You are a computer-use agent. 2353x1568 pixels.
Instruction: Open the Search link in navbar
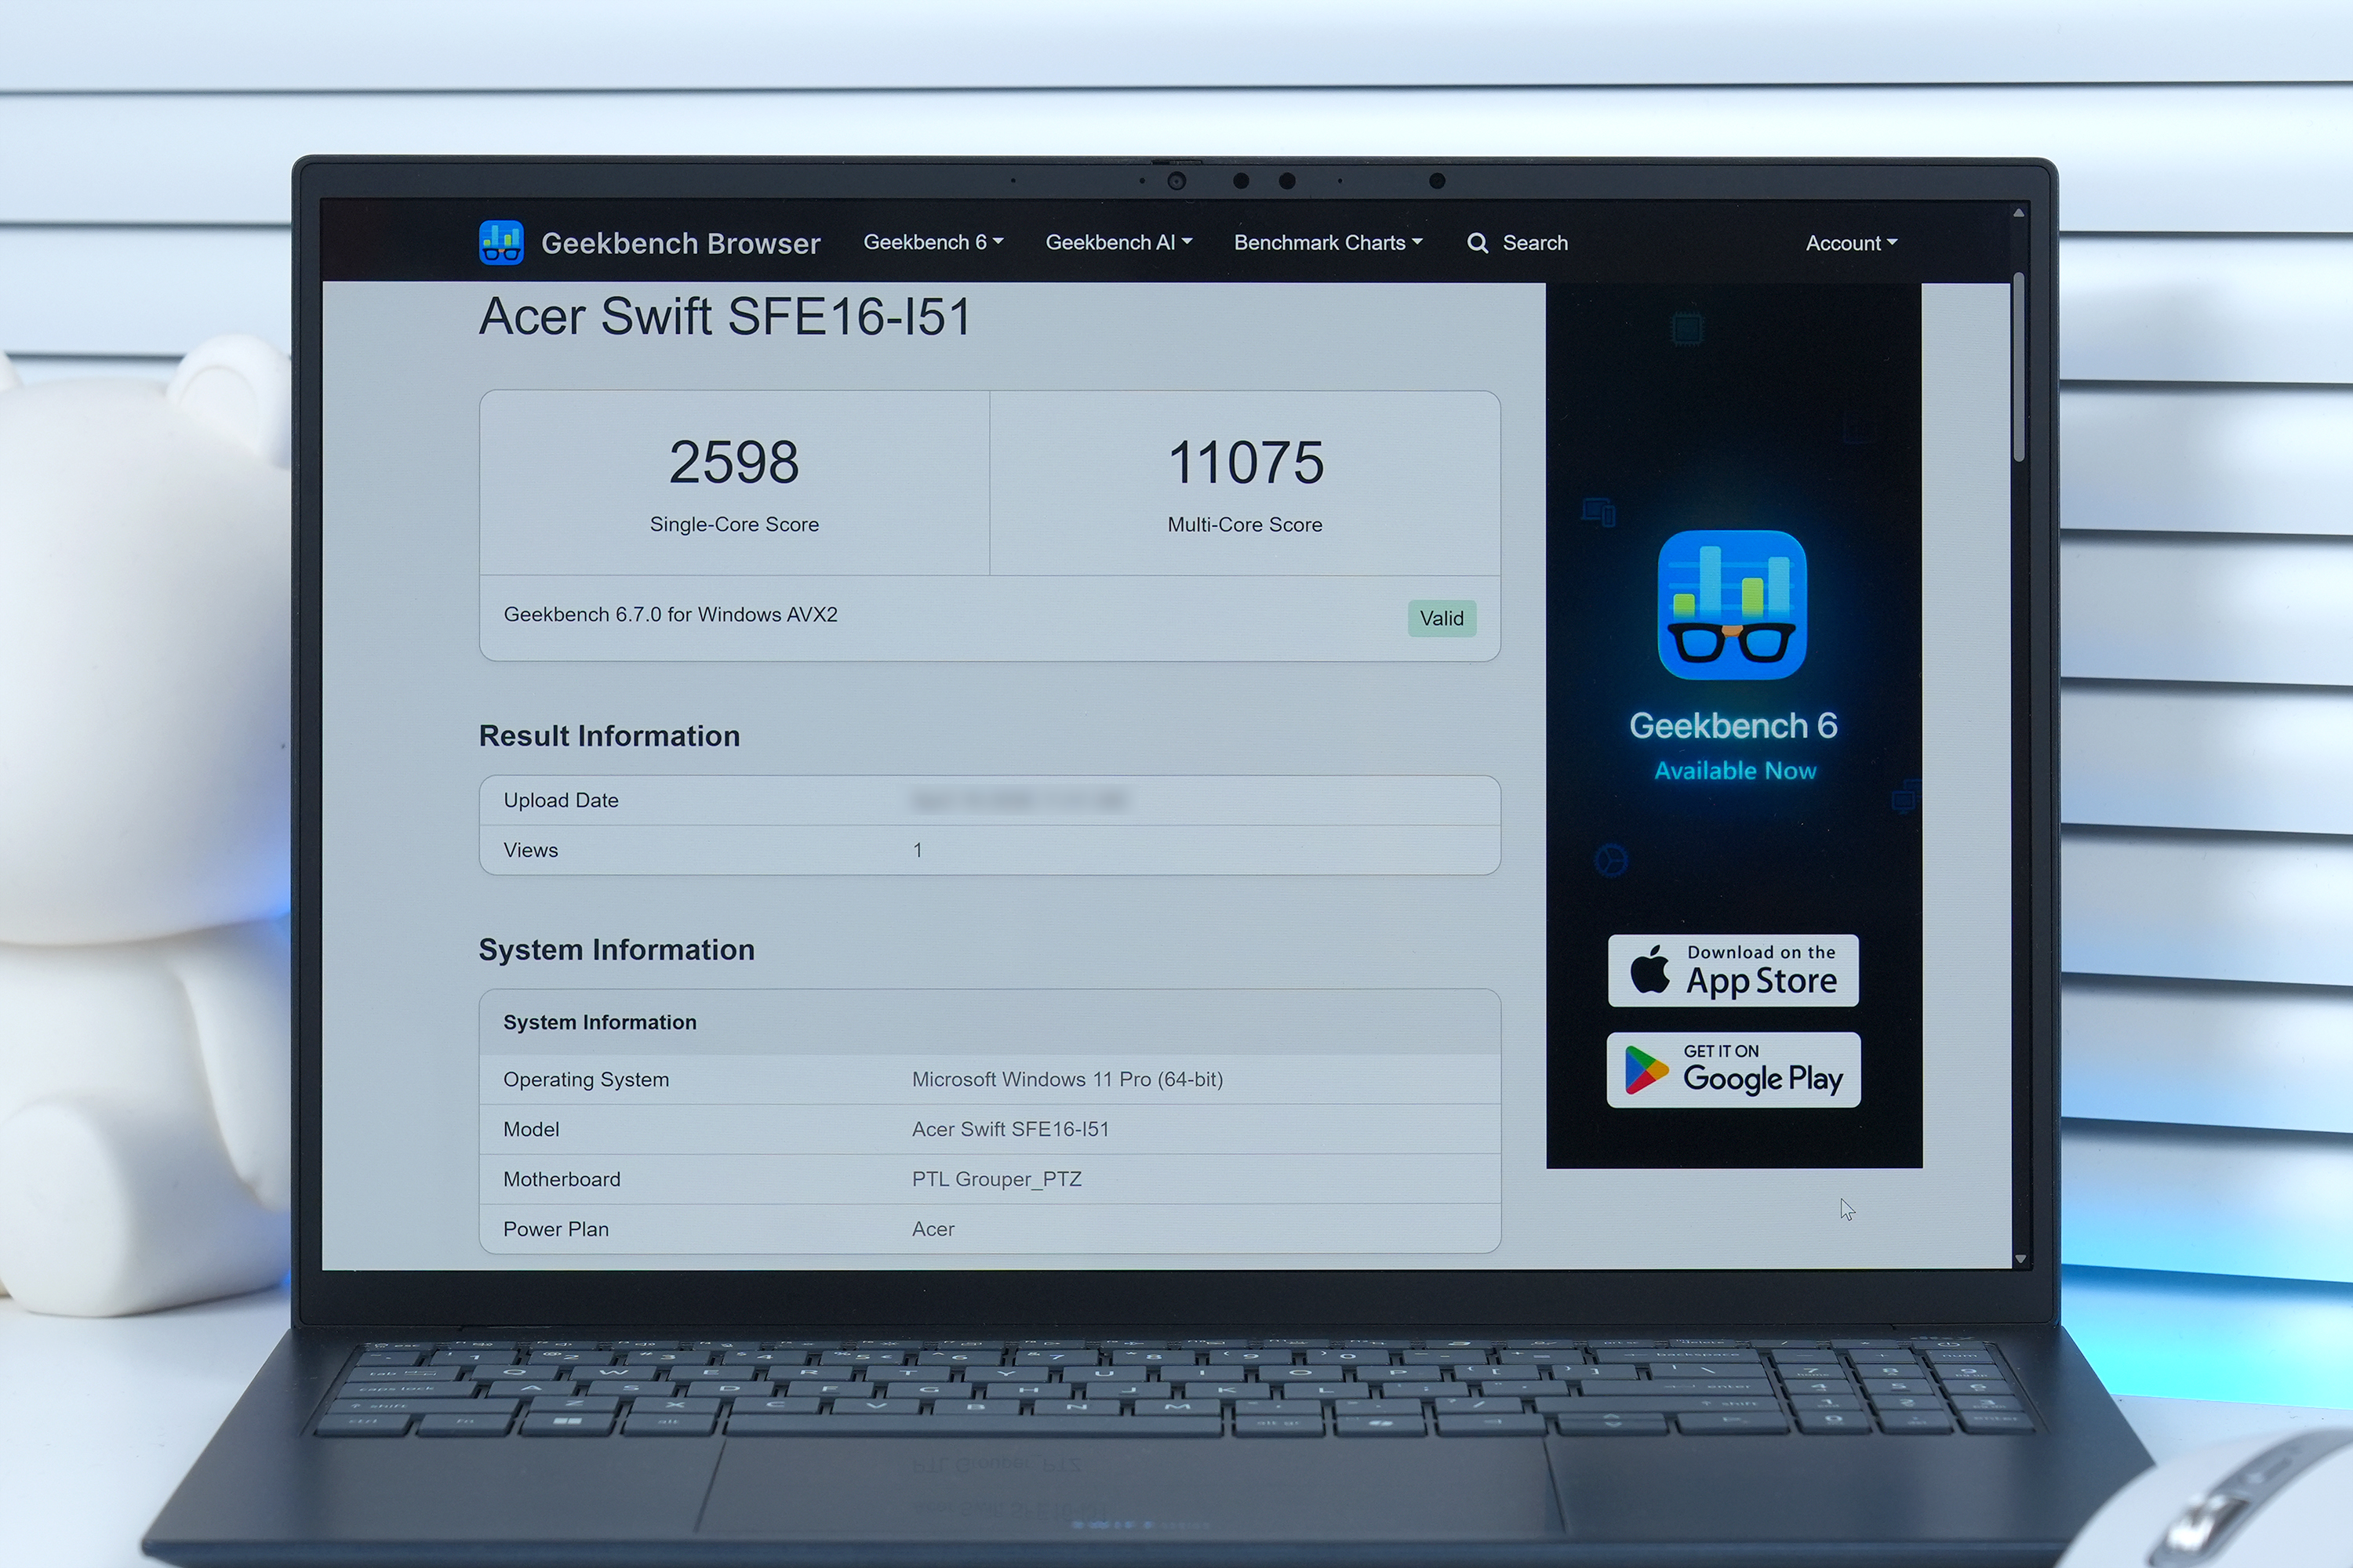pos(1535,243)
